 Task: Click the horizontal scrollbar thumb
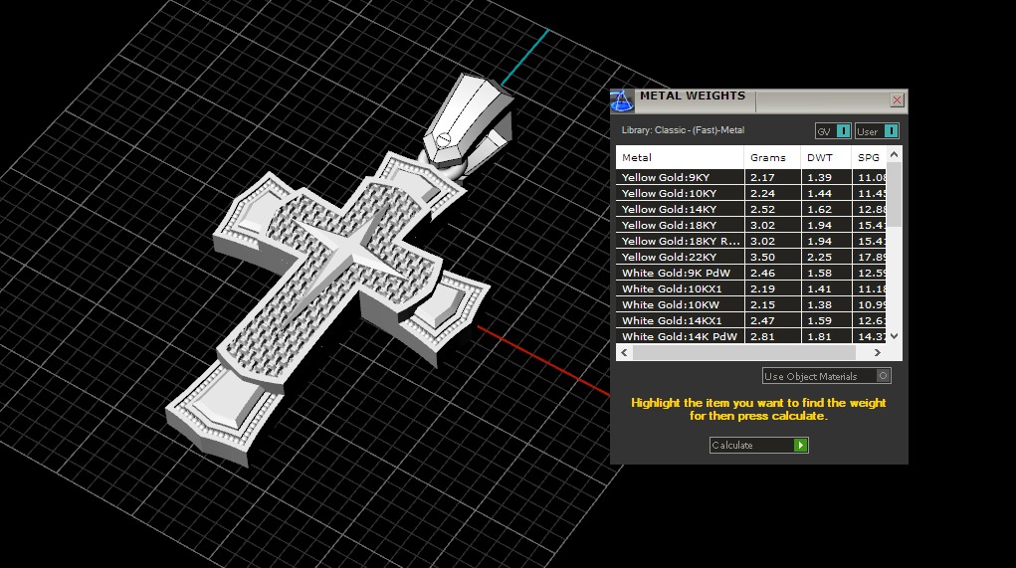click(x=744, y=352)
